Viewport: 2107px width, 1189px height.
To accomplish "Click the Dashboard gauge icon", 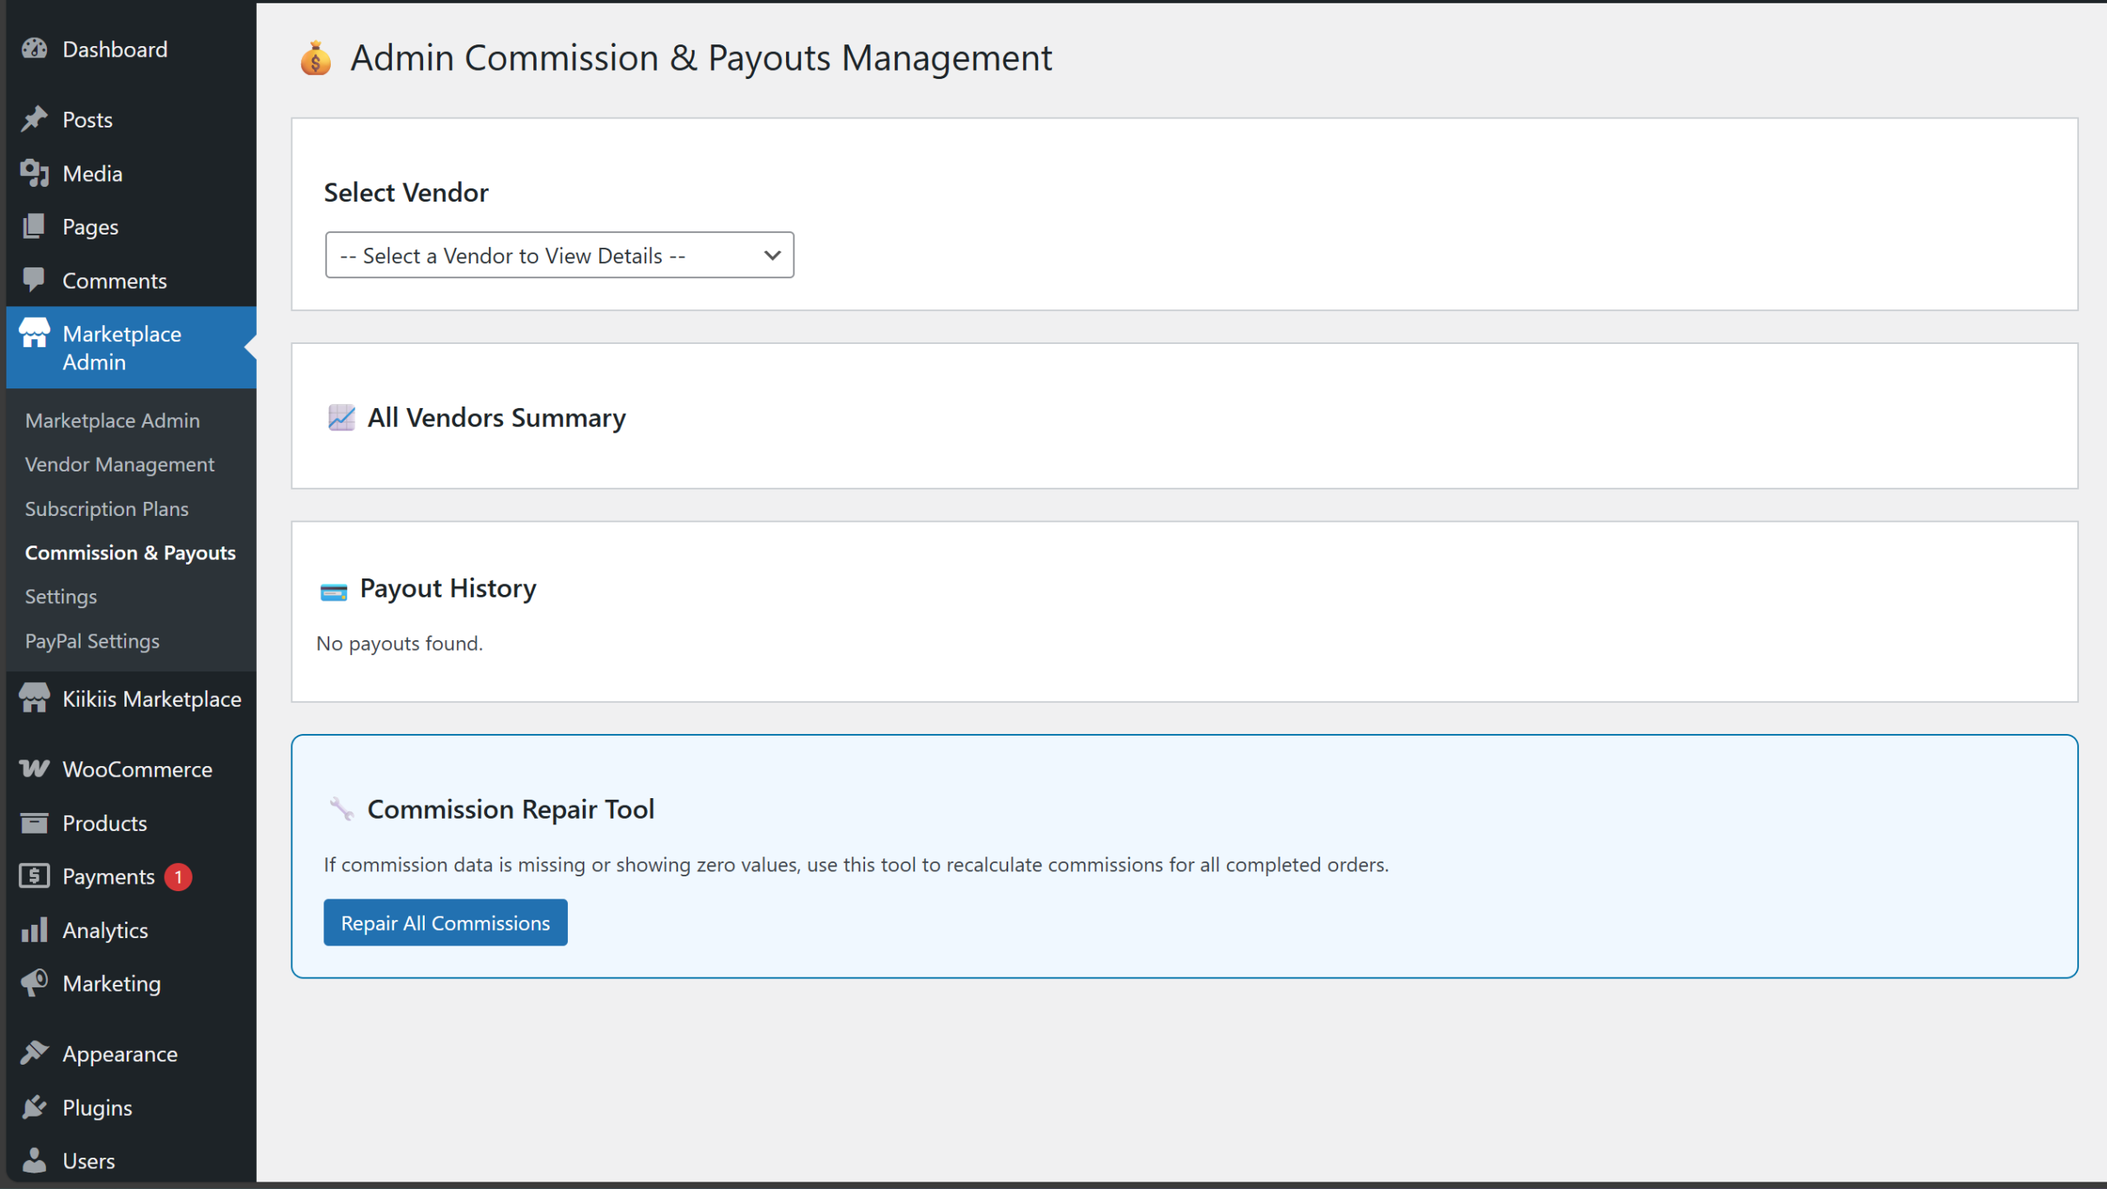I will click(34, 49).
